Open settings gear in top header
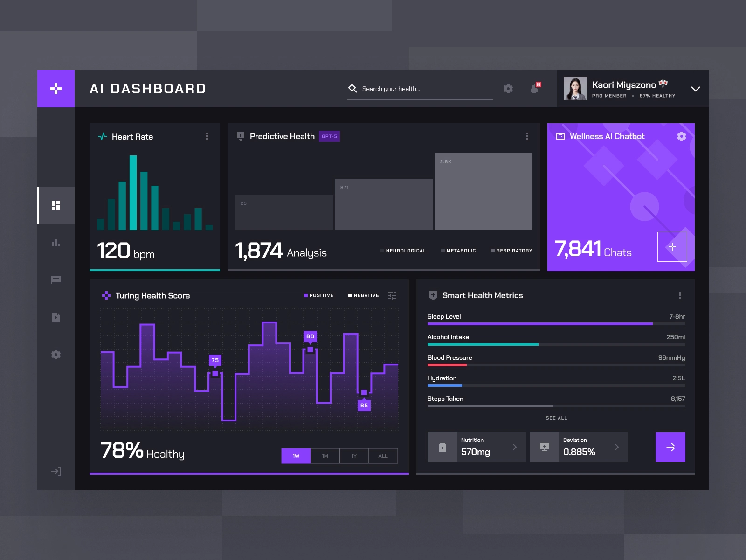 508,89
